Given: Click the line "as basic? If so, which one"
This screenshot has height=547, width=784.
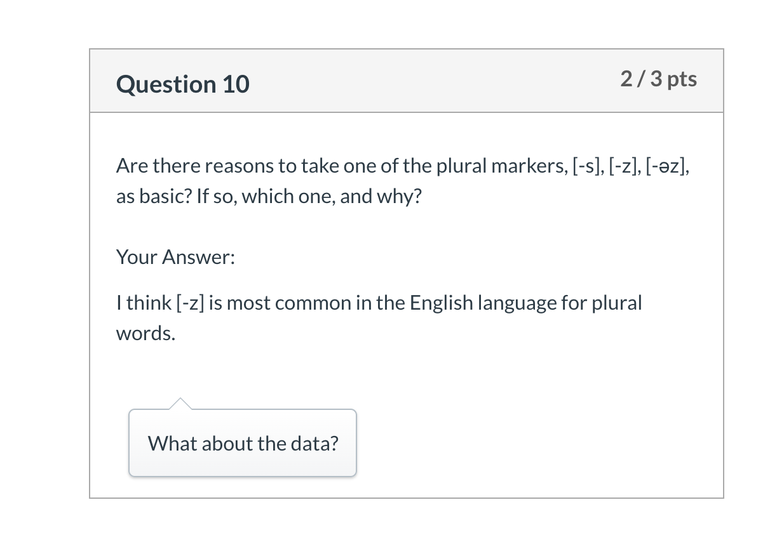Looking at the screenshot, I should [x=226, y=196].
